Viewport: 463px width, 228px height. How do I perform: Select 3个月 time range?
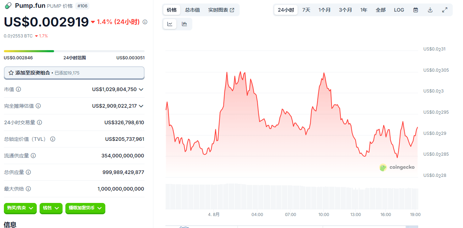(x=345, y=10)
